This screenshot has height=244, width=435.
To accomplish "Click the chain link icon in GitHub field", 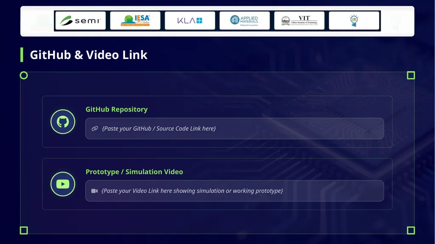I will 95,129.
